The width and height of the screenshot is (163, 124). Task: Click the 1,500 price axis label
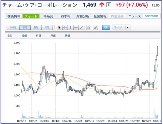click(17, 43)
